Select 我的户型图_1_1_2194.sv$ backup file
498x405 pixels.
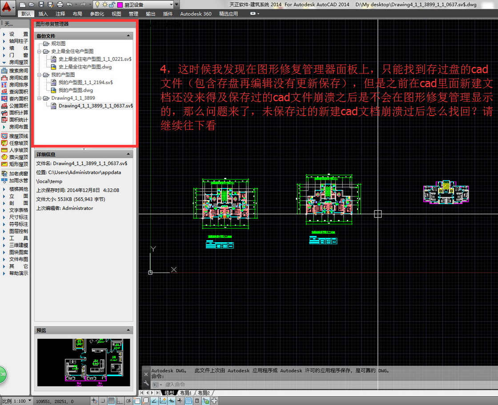pos(85,82)
